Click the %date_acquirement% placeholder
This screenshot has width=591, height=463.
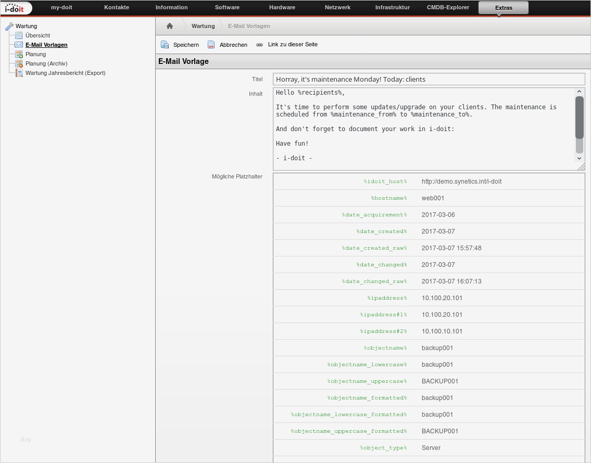[374, 214]
